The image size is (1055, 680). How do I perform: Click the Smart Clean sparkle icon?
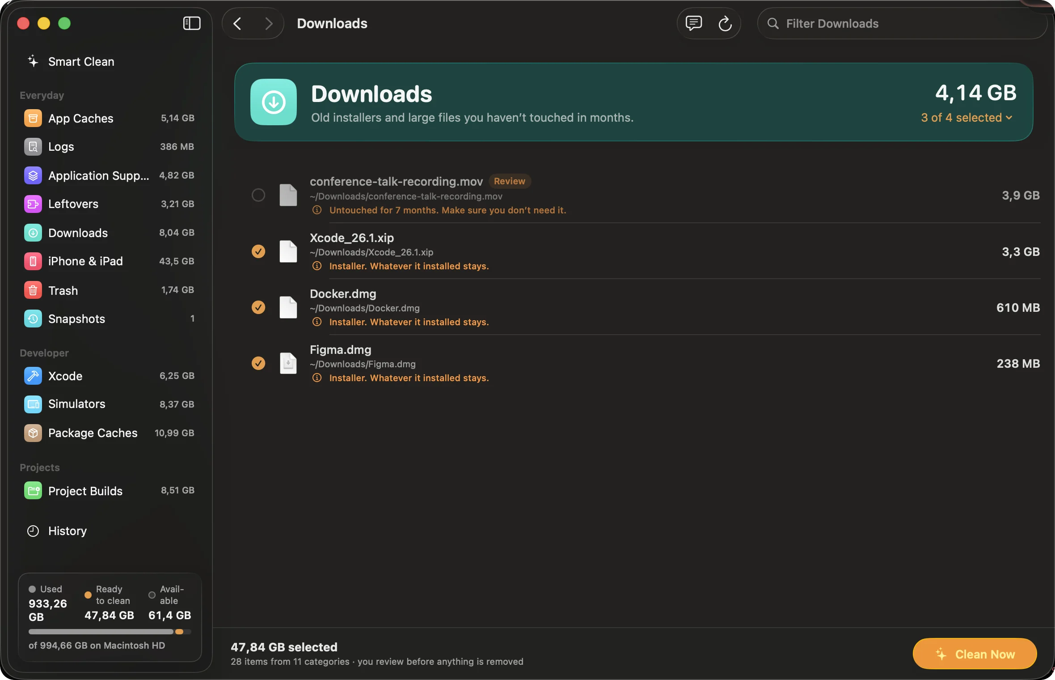point(33,61)
